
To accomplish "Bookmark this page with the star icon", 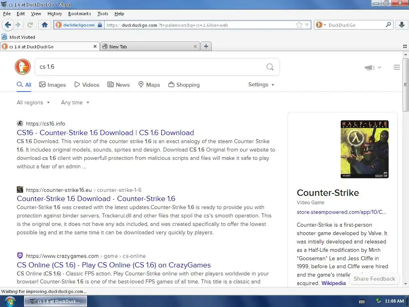I will (x=299, y=25).
